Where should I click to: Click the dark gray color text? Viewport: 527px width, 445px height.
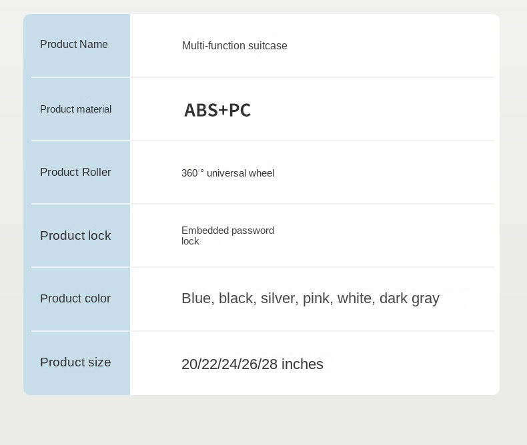coord(410,298)
